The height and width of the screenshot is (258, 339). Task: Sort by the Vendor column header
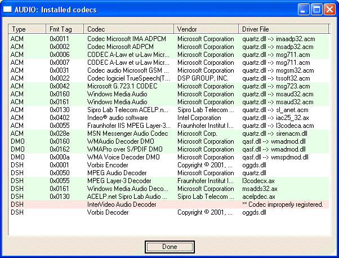tap(206, 29)
